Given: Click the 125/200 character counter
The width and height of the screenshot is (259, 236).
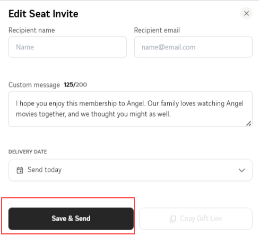Looking at the screenshot, I should [75, 85].
